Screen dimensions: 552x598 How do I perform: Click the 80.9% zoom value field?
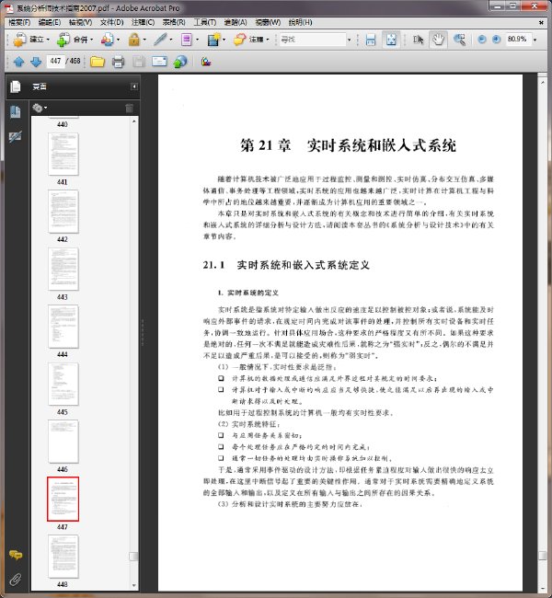click(519, 40)
